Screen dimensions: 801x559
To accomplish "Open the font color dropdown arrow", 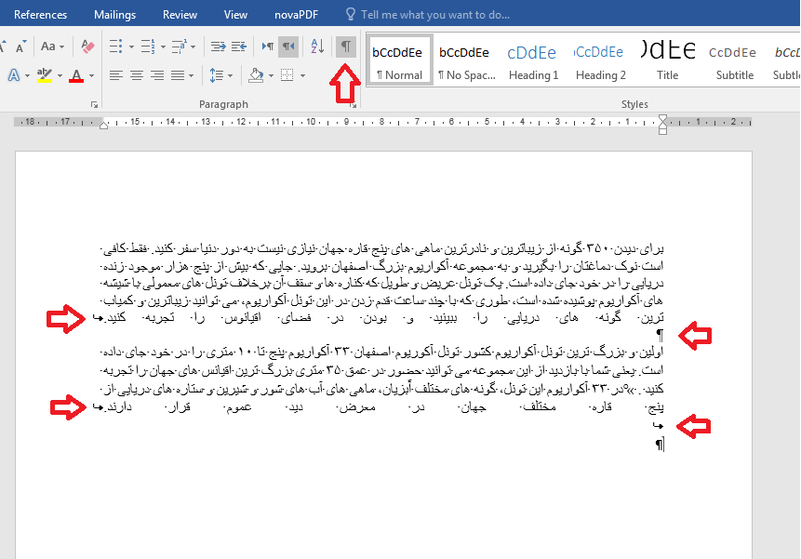I will 91,76.
